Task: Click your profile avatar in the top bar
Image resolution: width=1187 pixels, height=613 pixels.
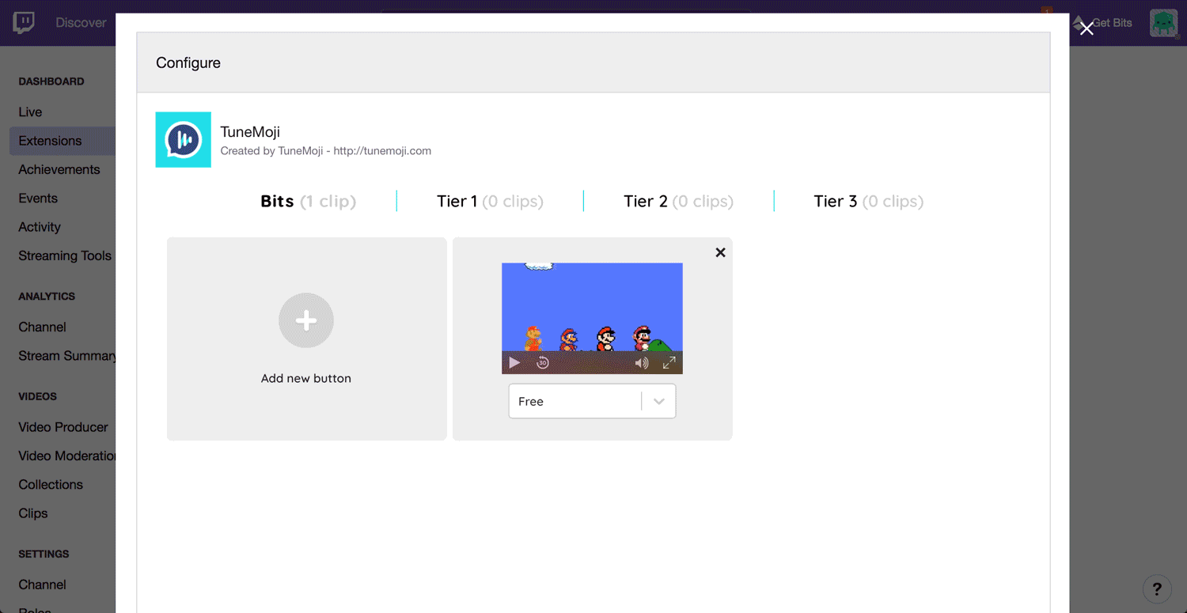Action: 1163,23
